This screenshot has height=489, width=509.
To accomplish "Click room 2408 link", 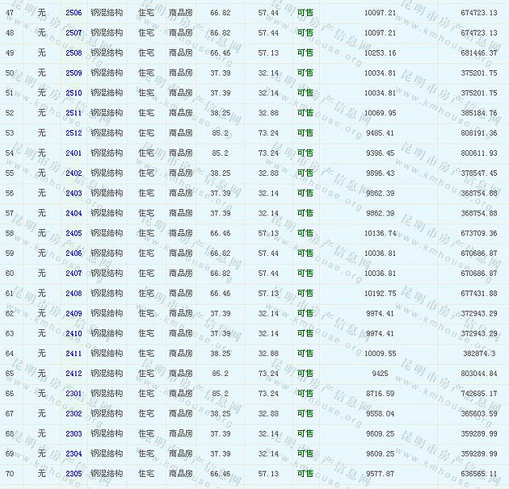I will pyautogui.click(x=74, y=294).
